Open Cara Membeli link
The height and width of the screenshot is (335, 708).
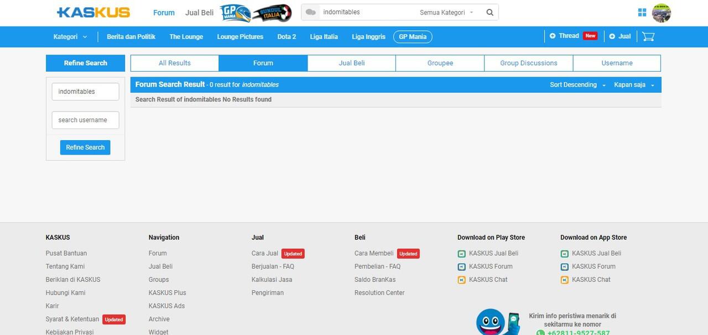coord(374,253)
